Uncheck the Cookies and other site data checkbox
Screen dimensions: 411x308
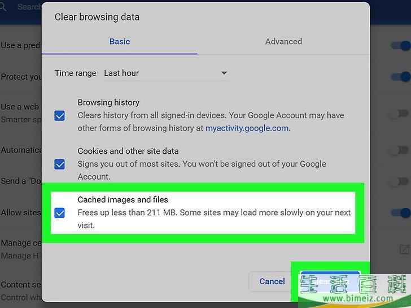tap(59, 164)
